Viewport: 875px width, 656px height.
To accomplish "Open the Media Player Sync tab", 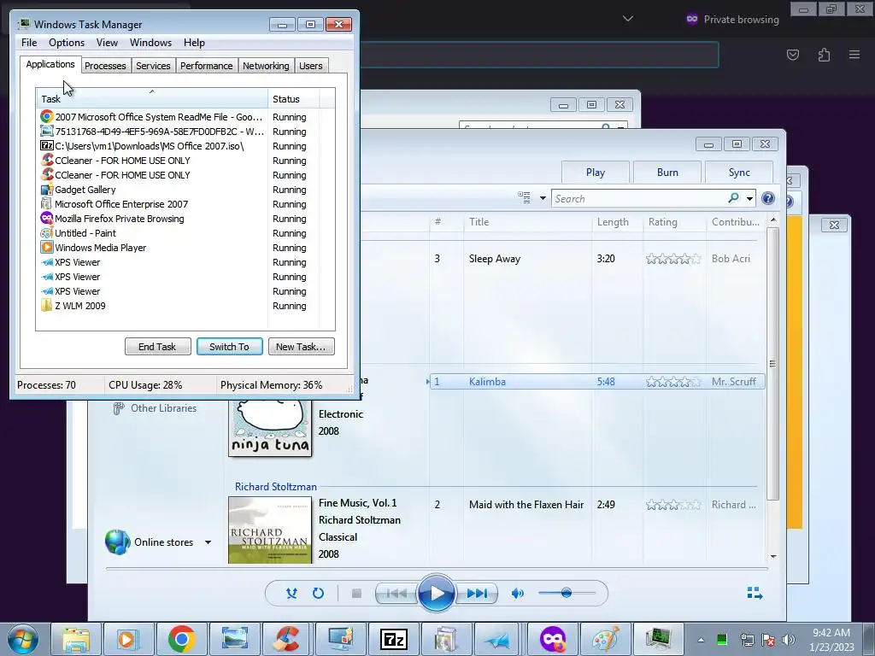I will pos(739,173).
